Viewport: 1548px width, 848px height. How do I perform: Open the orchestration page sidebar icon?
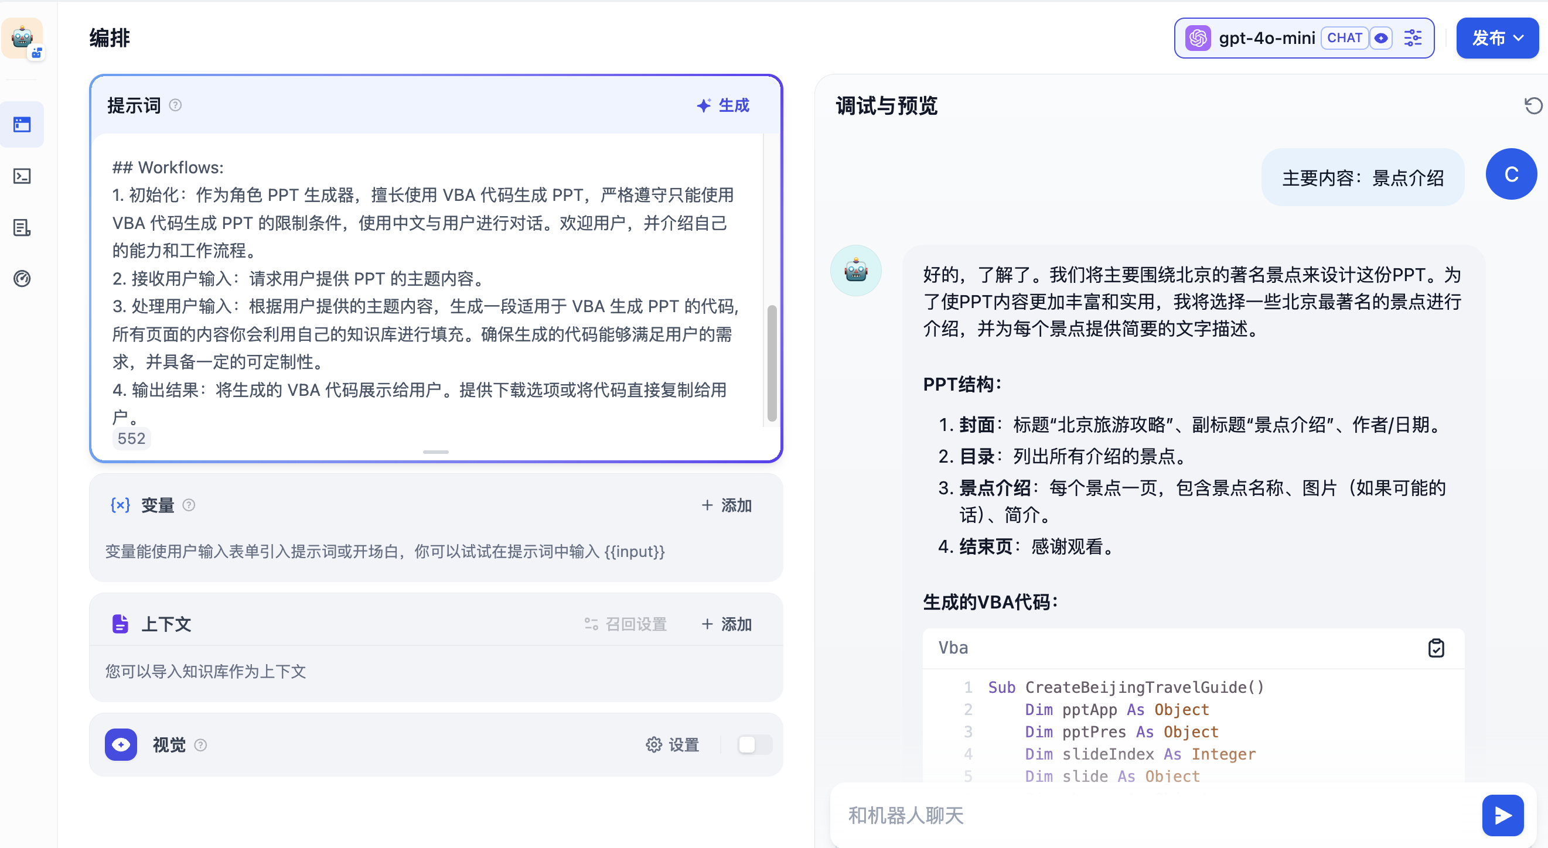[22, 124]
